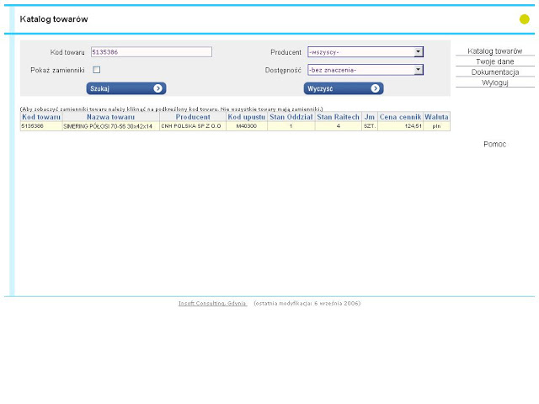Screen dimensions: 539x404
Task: Click the Insoft Consulting, Gdynia footer link
Action: pos(212,303)
